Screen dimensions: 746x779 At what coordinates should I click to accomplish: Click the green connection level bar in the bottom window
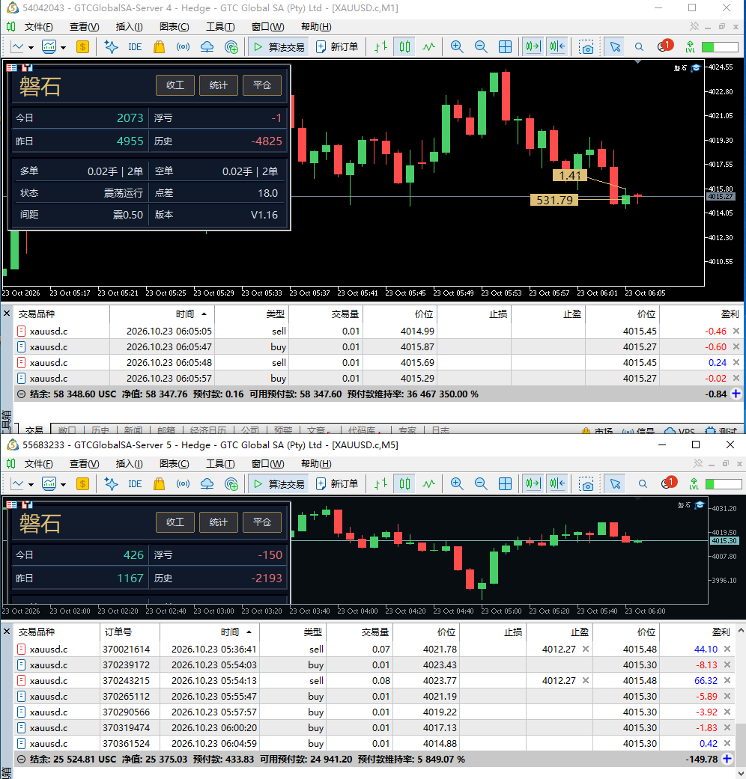723,484
